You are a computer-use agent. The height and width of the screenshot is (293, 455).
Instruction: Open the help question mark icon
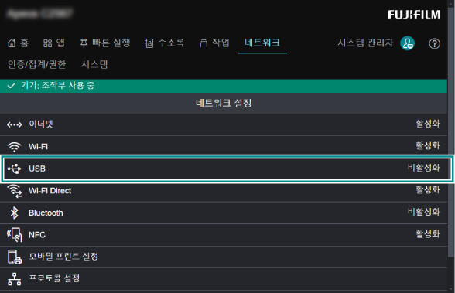click(x=434, y=44)
